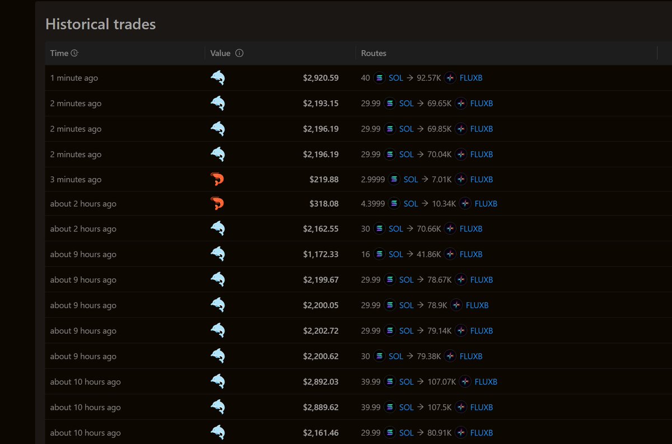Click the FLUXB token icon in the 107.07K row
This screenshot has height=444, width=672.
pos(465,381)
